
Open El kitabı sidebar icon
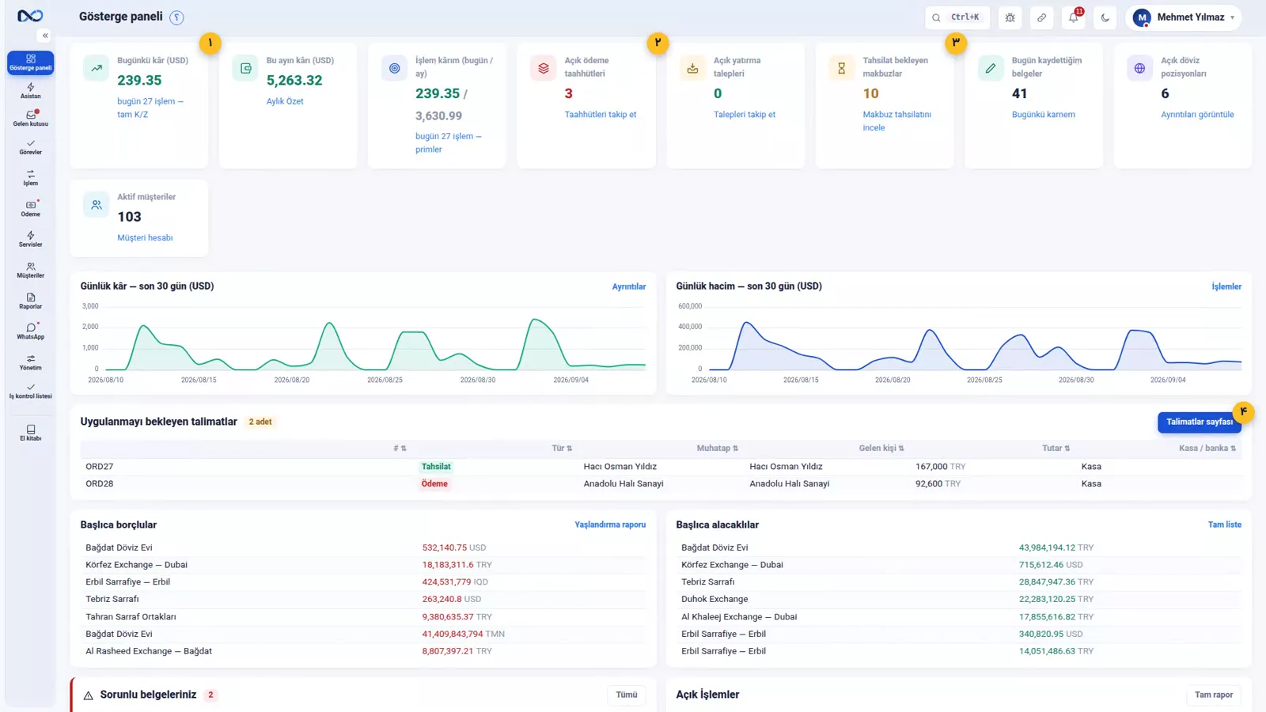point(30,434)
